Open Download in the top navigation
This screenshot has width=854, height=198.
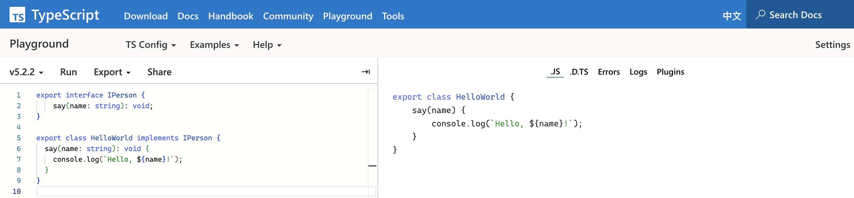[146, 16]
